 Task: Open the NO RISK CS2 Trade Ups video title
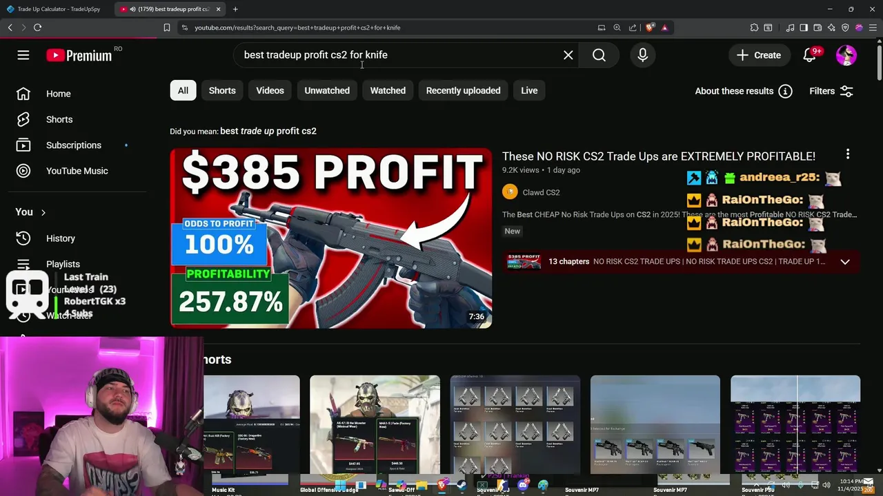(659, 156)
